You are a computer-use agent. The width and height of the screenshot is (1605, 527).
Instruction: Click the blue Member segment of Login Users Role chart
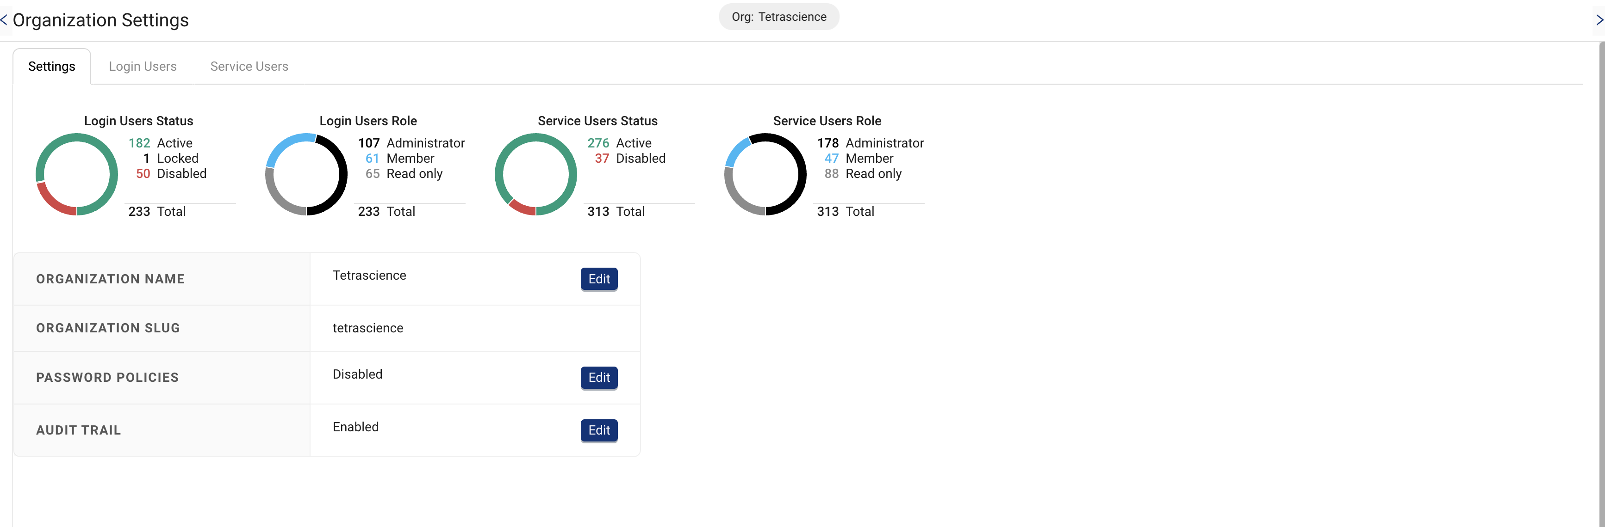[x=284, y=144]
